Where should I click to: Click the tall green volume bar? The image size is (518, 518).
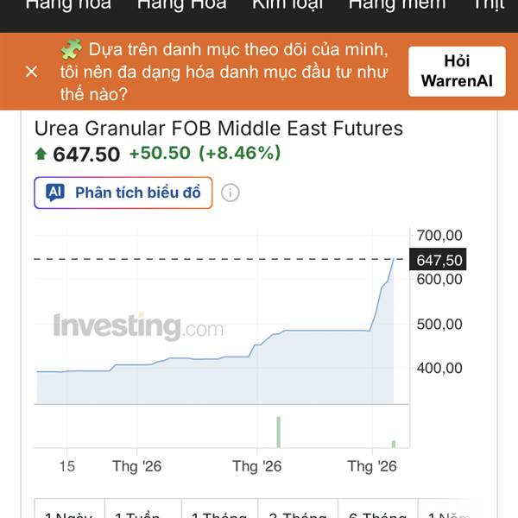click(x=278, y=432)
